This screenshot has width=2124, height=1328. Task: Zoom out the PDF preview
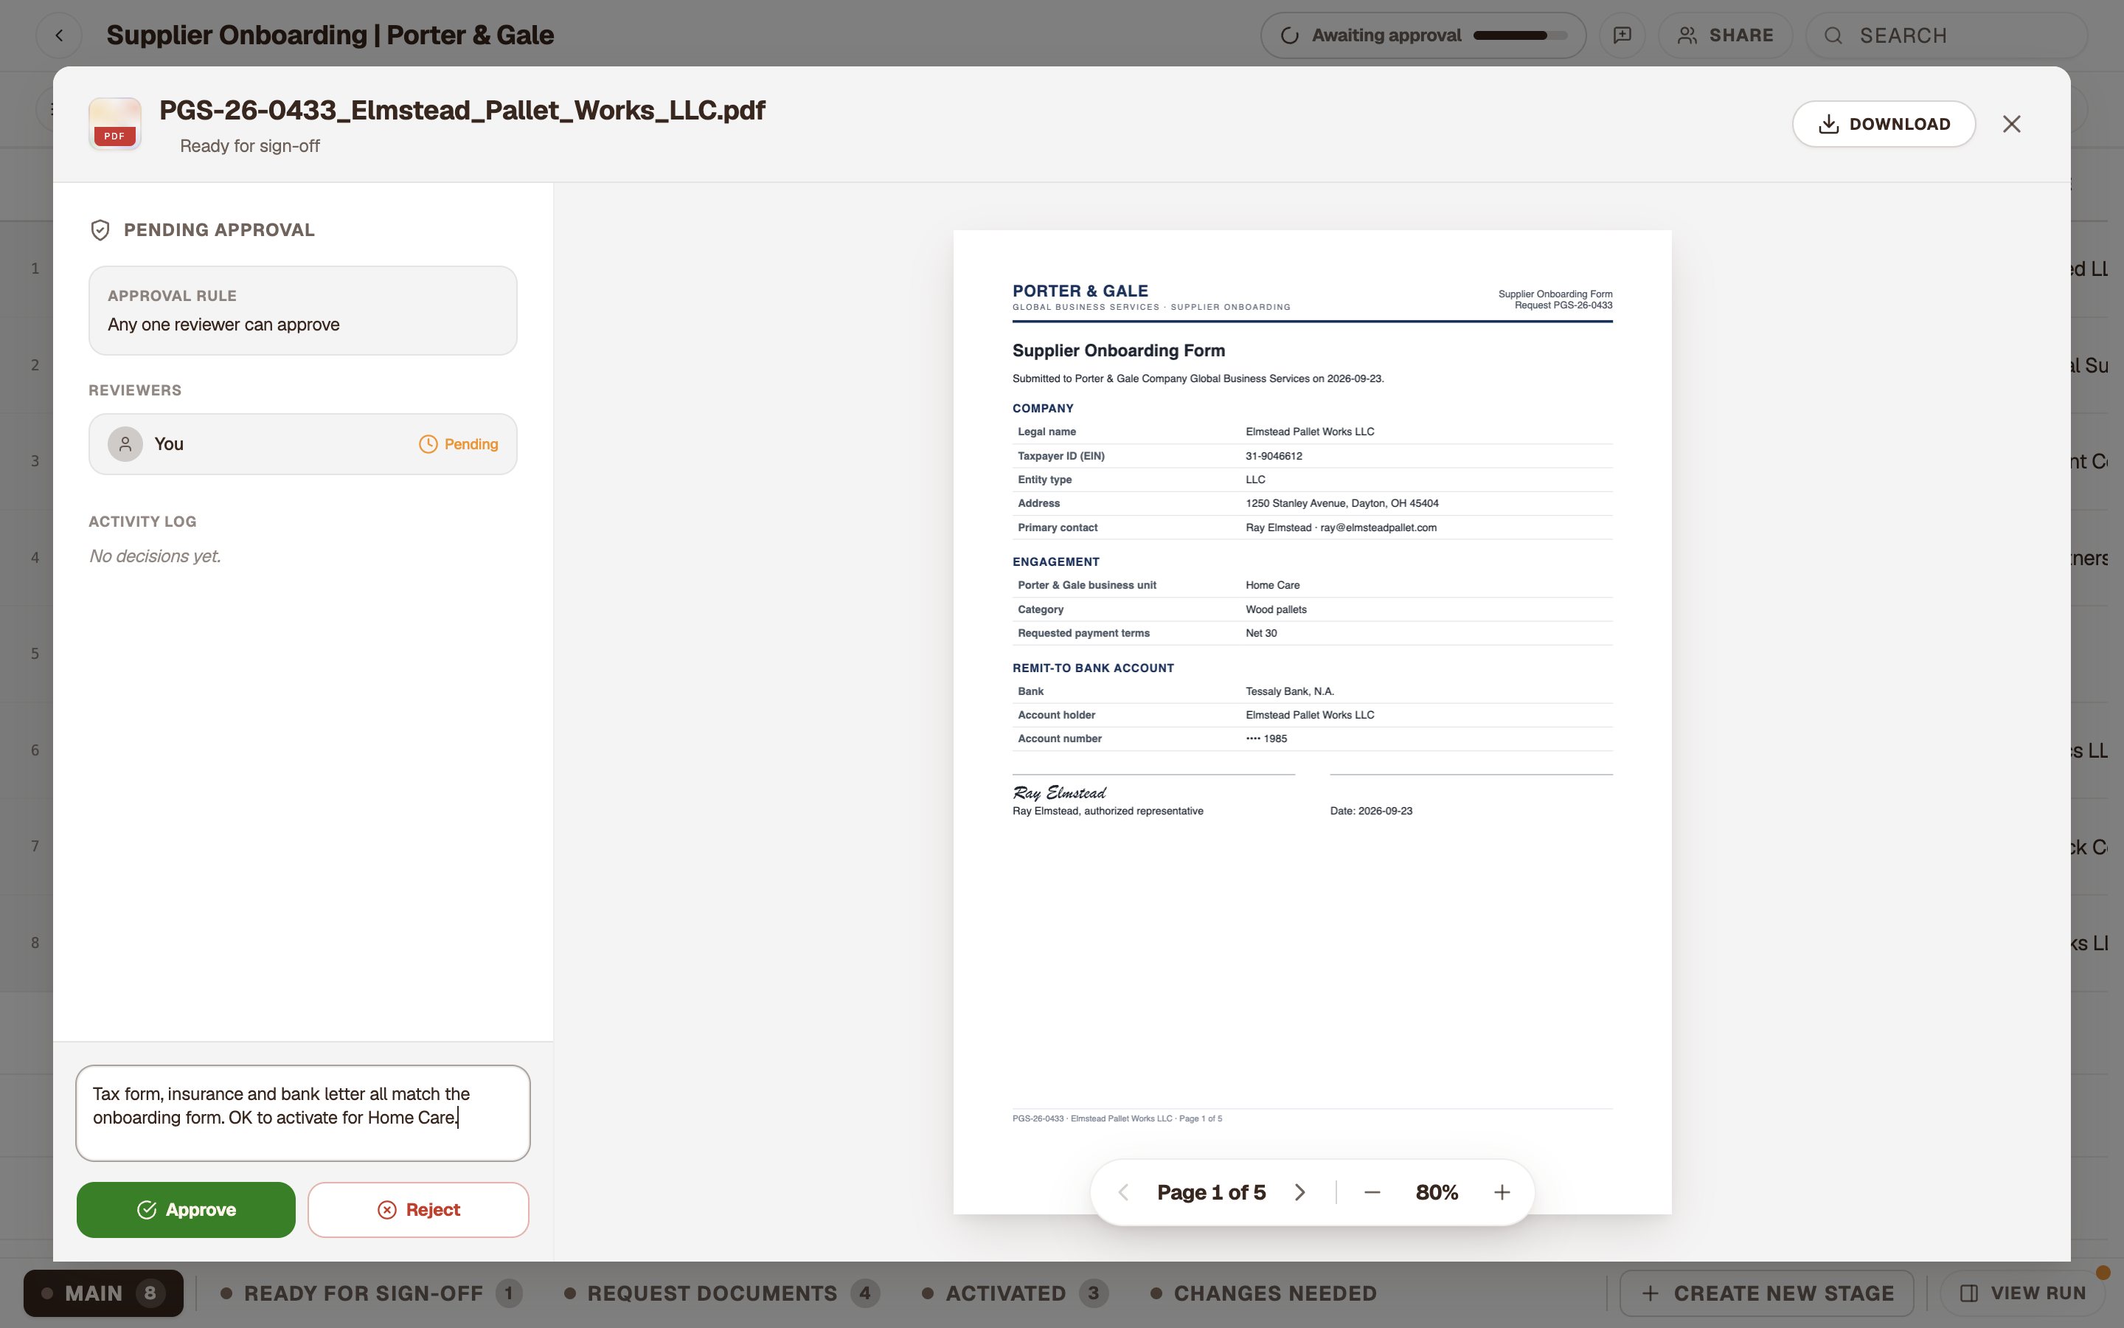coord(1372,1192)
